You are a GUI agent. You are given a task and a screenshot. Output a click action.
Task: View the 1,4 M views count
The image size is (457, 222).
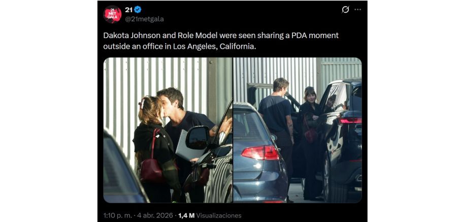pyautogui.click(x=186, y=215)
